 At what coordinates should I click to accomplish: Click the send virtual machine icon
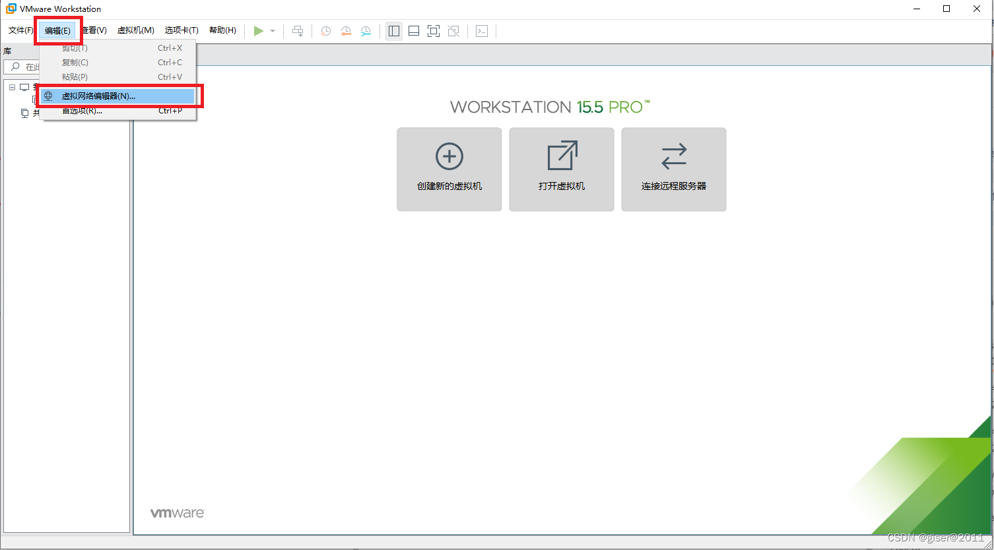tap(297, 30)
